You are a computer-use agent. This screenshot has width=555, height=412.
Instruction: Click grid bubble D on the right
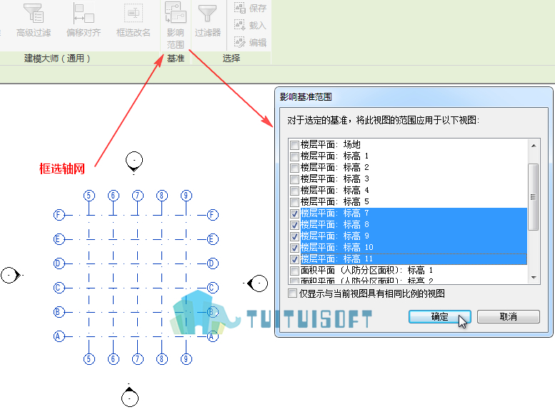[x=212, y=263]
